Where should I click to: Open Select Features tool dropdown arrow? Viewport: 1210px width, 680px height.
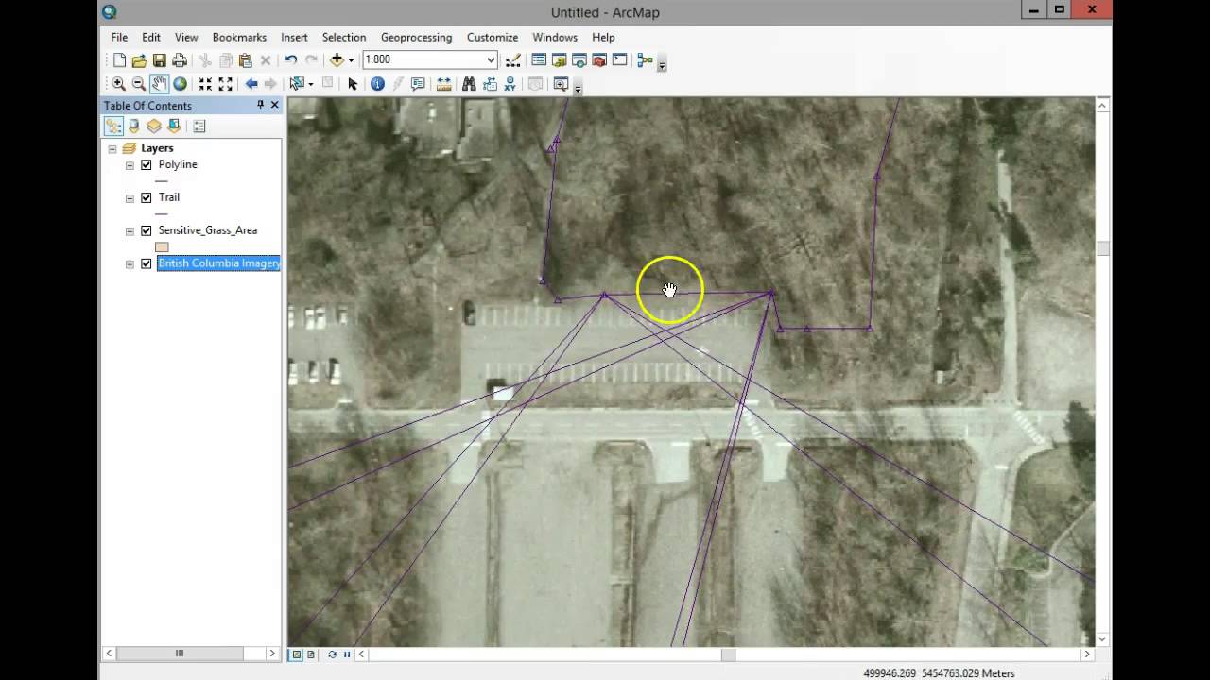click(311, 84)
